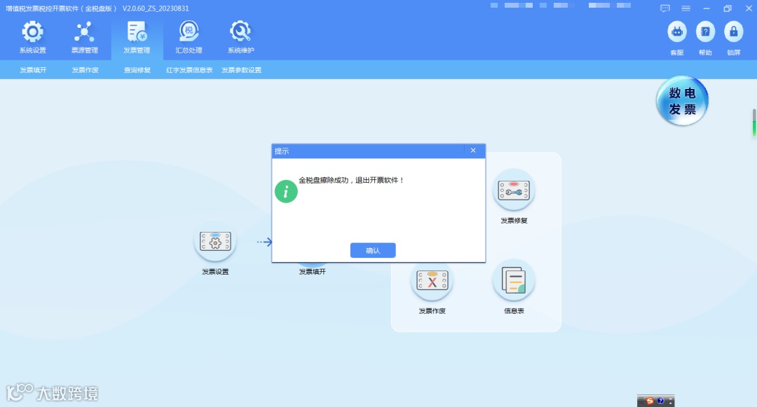Restore down the application window
The height and width of the screenshot is (407, 757).
(728, 8)
